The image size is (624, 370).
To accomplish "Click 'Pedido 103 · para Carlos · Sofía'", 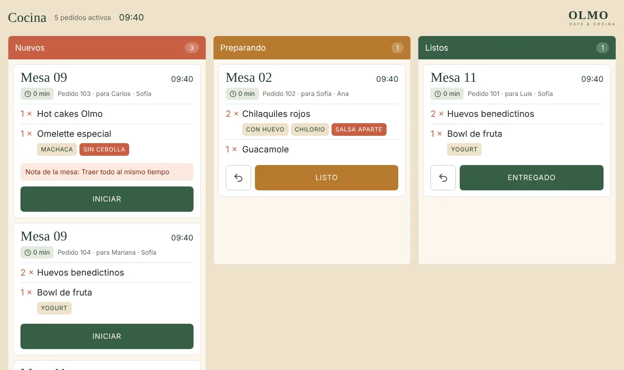I will [x=104, y=94].
